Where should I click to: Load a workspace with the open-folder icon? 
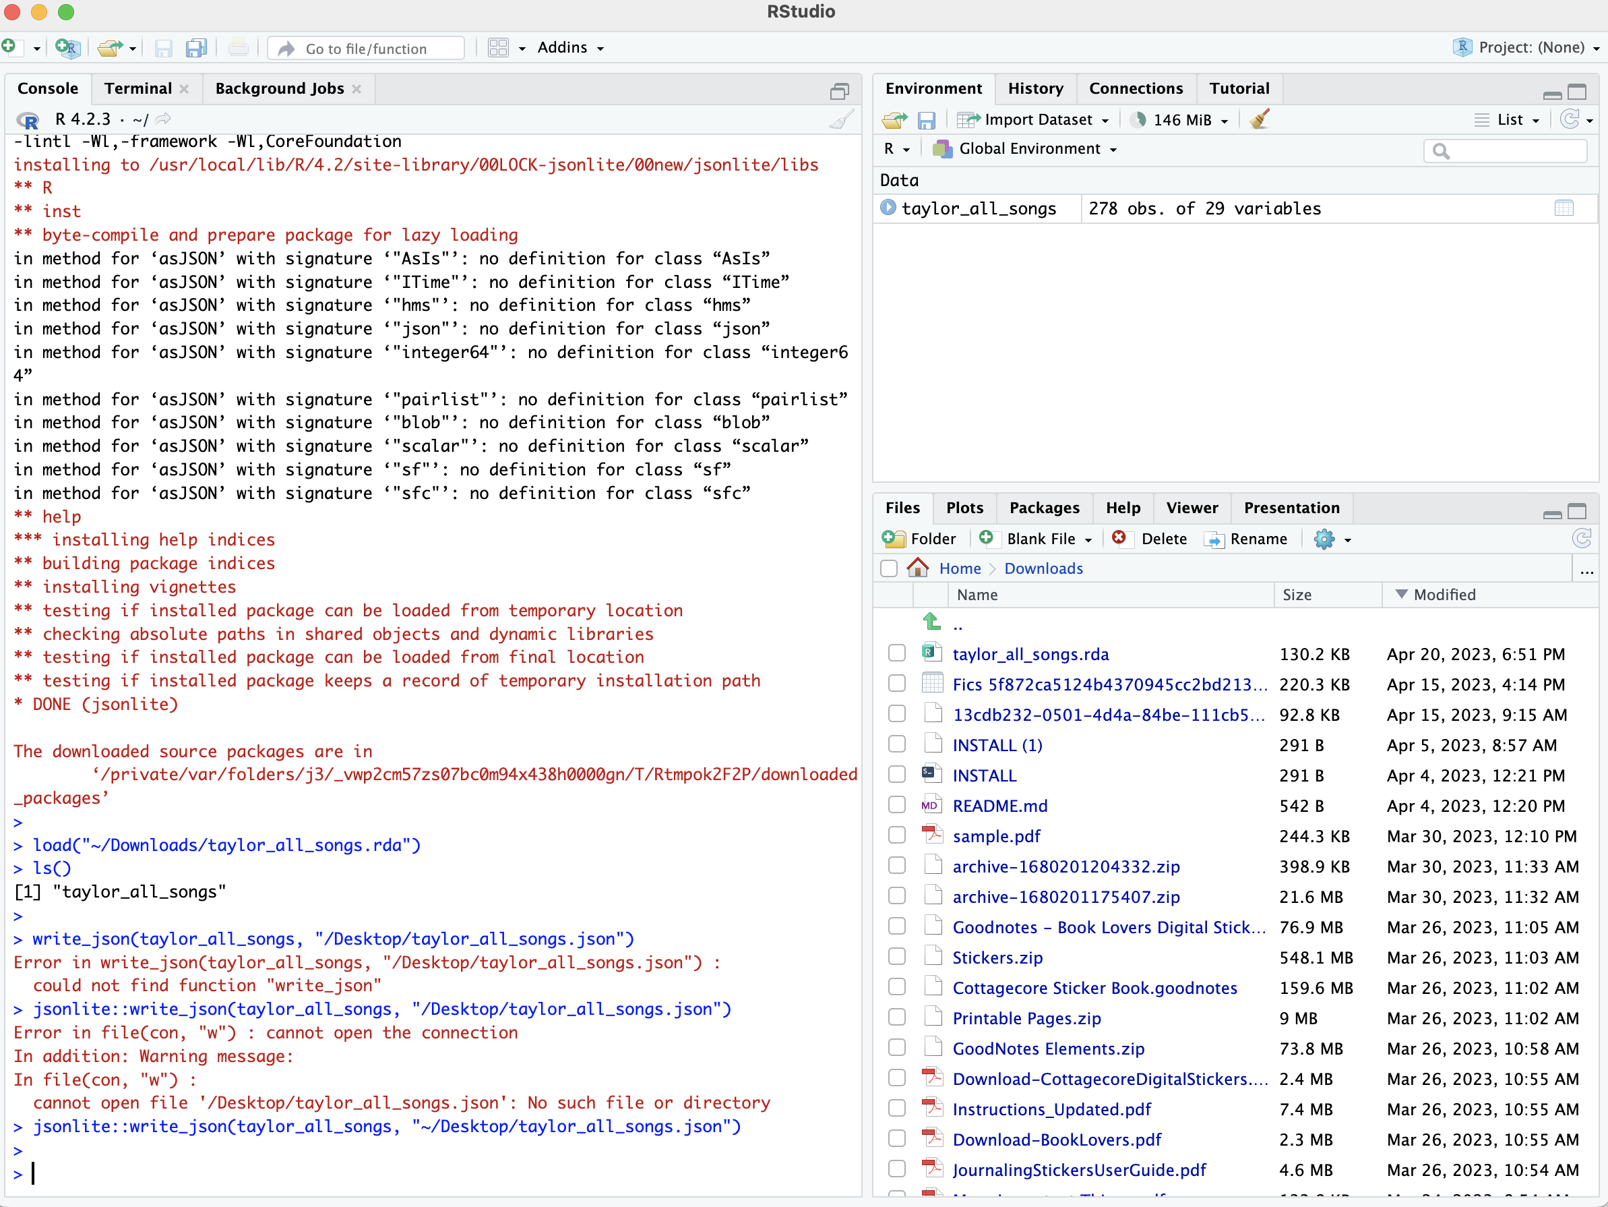click(894, 119)
